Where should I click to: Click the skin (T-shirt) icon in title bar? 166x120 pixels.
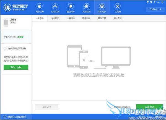click(x=151, y=2)
